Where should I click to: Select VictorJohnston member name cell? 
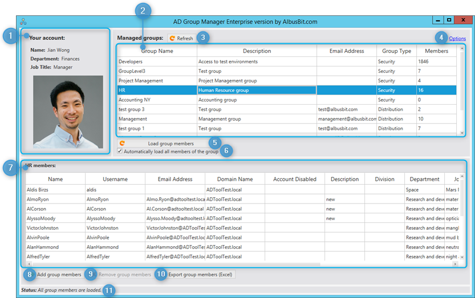click(x=55, y=228)
